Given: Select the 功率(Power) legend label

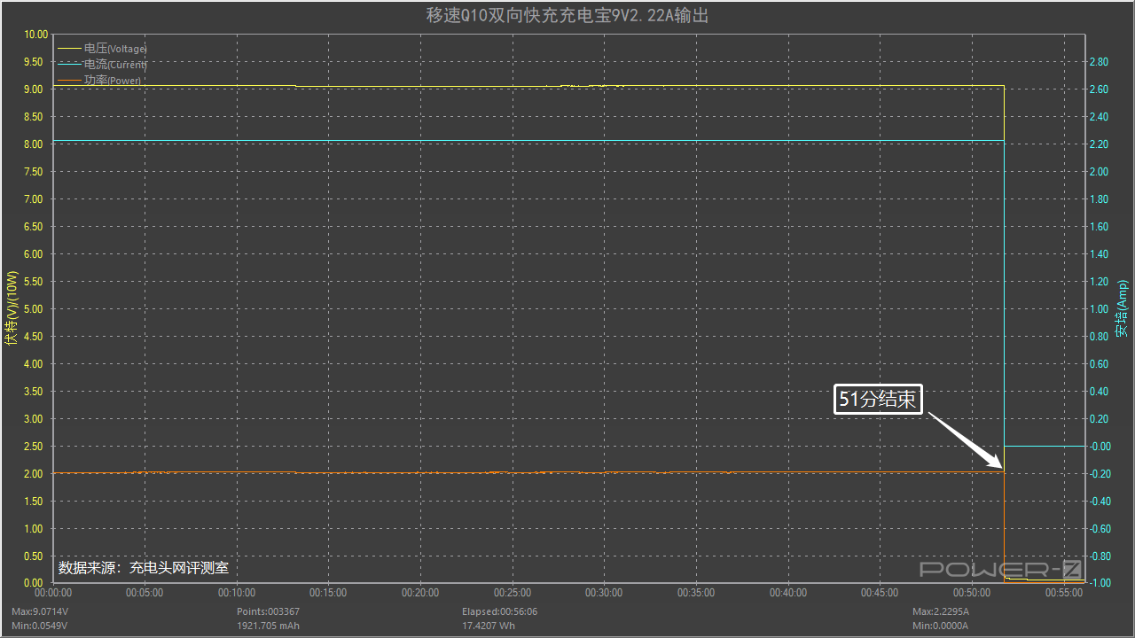Looking at the screenshot, I should pos(113,81).
